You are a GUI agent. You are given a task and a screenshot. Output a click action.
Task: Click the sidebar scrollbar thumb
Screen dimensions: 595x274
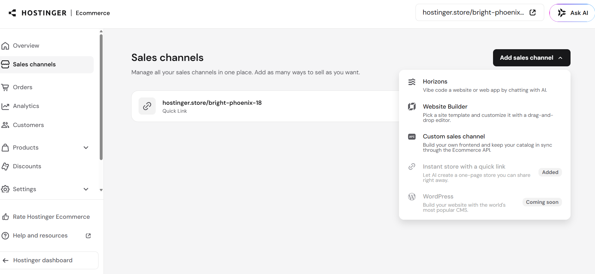pyautogui.click(x=101, y=97)
